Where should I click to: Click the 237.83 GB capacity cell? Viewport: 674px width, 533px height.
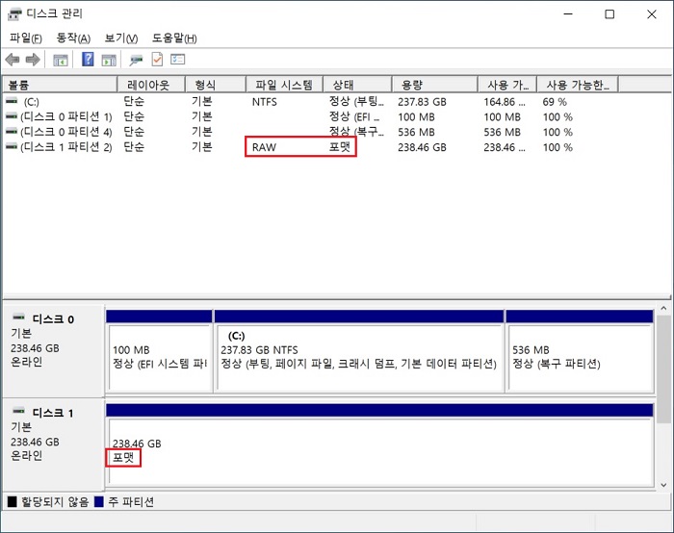coord(422,102)
